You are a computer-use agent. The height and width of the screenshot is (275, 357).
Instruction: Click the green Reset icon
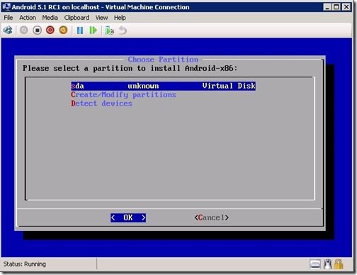coord(93,30)
